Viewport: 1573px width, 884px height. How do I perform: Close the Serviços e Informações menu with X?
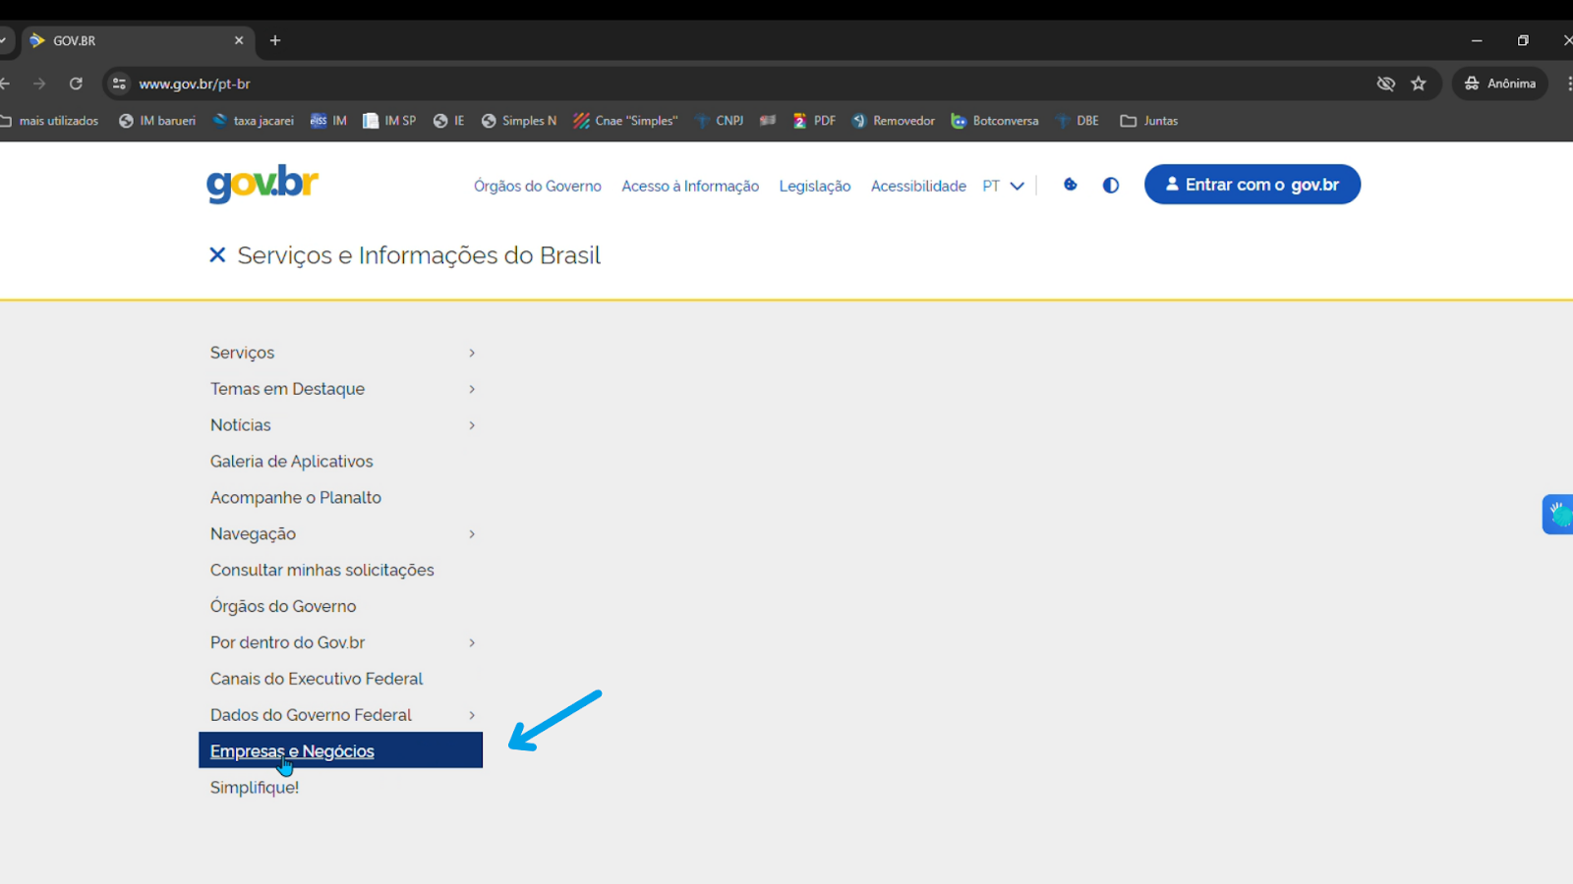click(x=217, y=255)
